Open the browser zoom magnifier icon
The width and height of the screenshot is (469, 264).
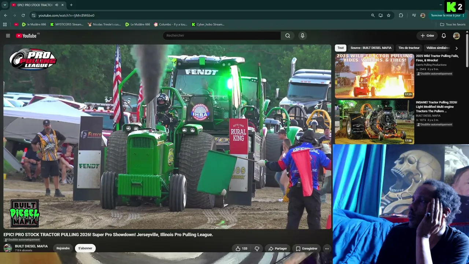click(x=373, y=15)
